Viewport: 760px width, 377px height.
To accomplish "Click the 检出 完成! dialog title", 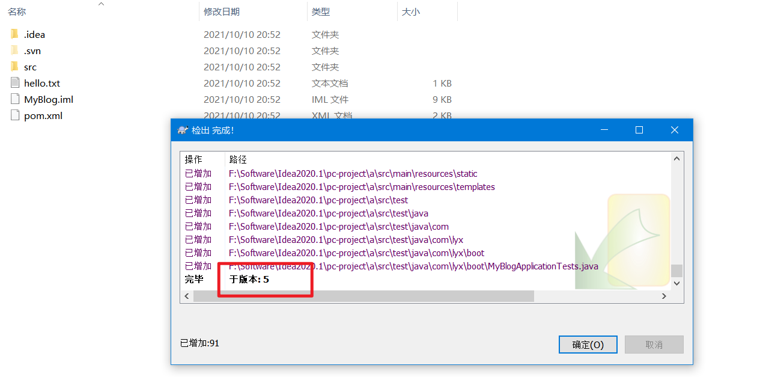I will [x=213, y=130].
